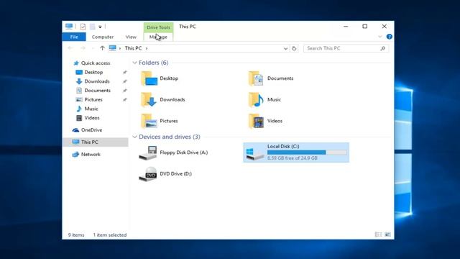
Task: Select the Pictures folder icon in Folders
Action: click(x=149, y=121)
